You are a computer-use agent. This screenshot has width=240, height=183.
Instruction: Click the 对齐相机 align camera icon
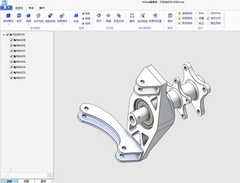38,16
